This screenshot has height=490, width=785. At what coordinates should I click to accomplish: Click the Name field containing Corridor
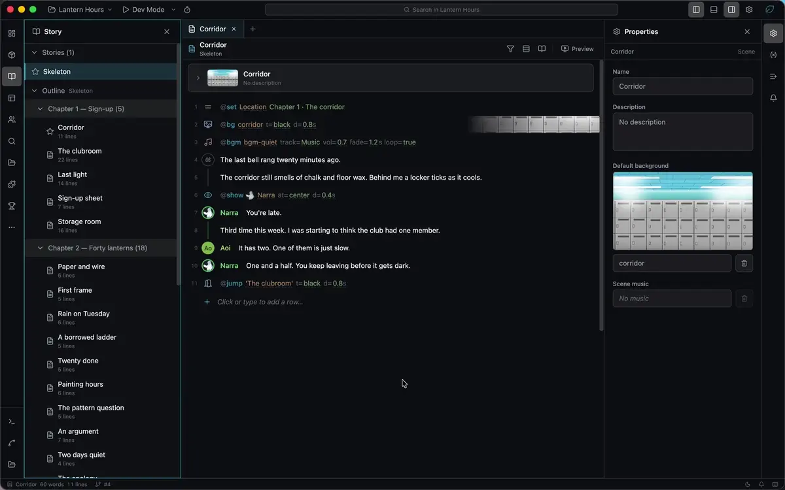coord(682,86)
